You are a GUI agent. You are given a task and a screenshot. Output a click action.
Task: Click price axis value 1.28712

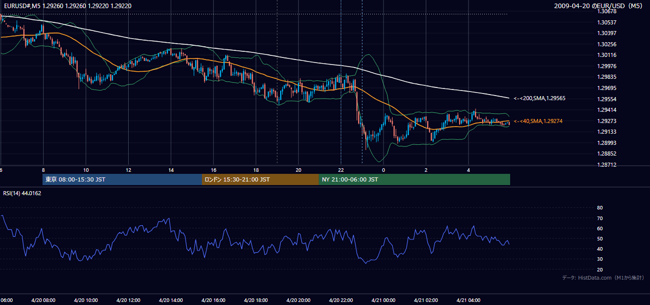pyautogui.click(x=607, y=165)
